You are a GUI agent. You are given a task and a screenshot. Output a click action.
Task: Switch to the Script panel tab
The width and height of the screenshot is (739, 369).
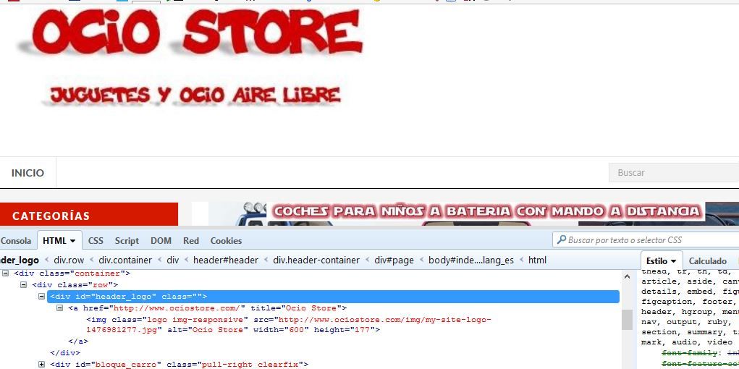click(x=127, y=241)
